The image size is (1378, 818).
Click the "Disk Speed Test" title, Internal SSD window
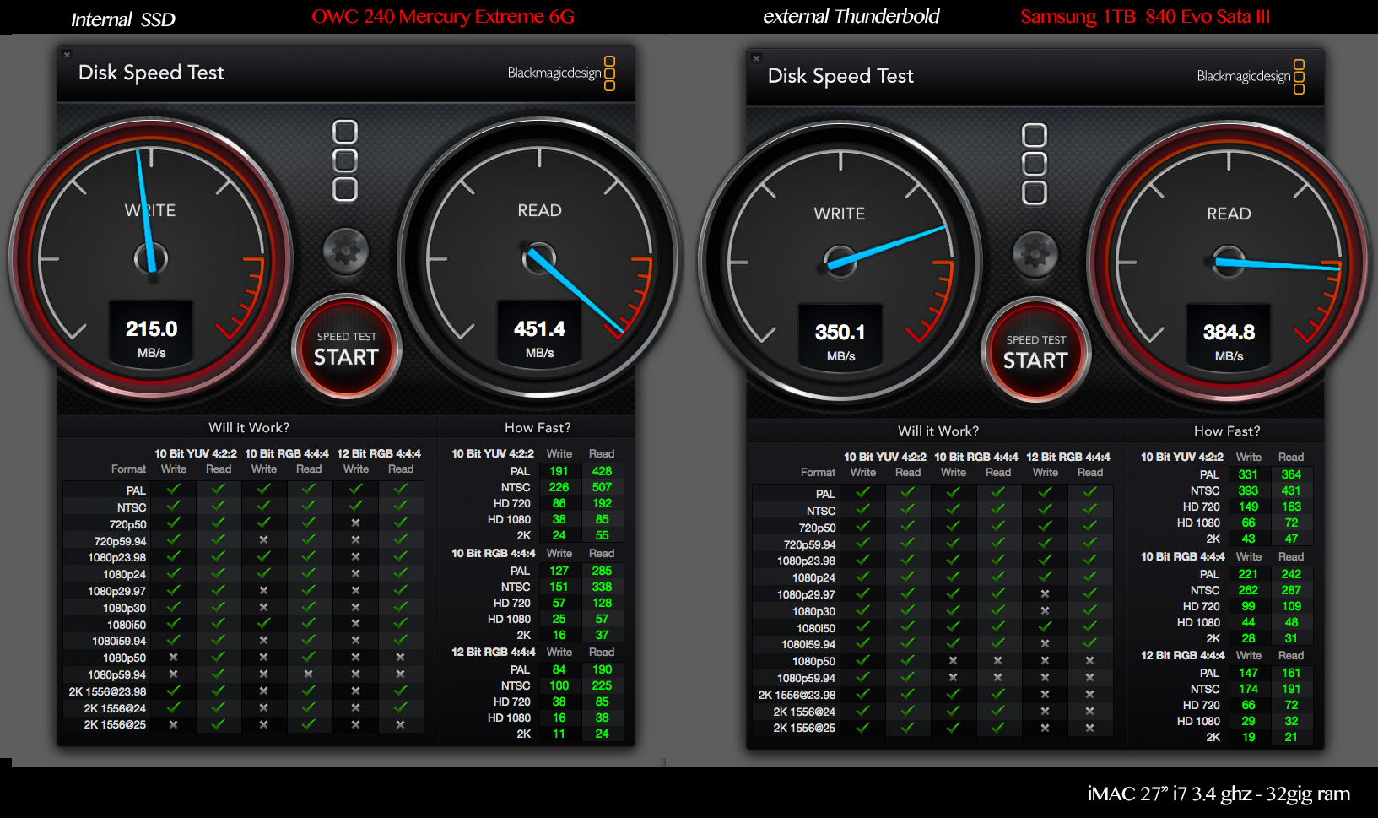pyautogui.click(x=151, y=73)
